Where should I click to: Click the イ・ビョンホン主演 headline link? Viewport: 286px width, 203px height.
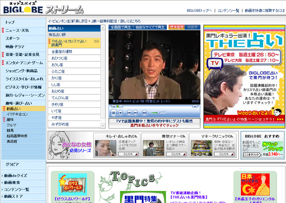point(94,21)
